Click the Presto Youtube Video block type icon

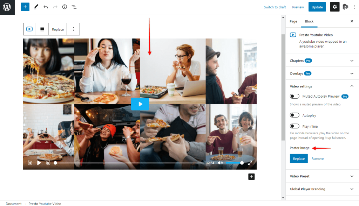click(29, 29)
